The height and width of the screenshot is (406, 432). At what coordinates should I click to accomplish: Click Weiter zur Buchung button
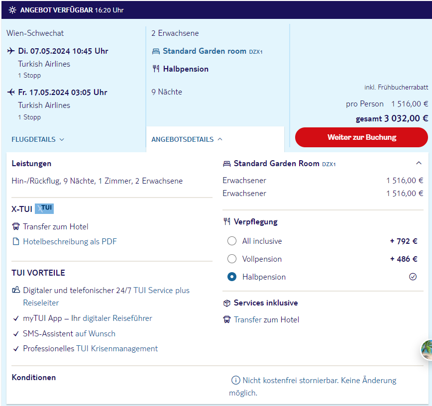coord(361,137)
